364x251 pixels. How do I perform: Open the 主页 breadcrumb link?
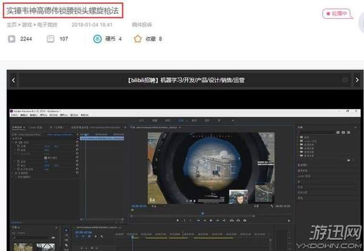12,25
